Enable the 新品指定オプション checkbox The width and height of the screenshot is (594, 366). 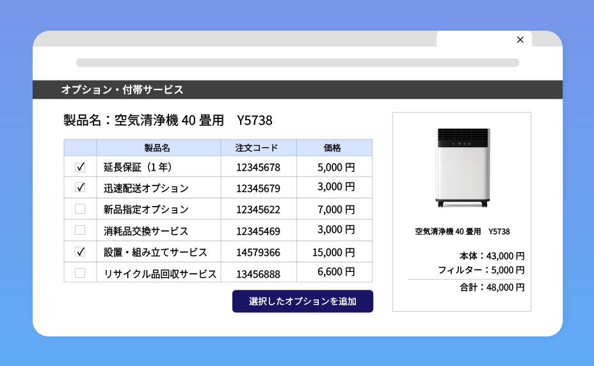pos(80,209)
